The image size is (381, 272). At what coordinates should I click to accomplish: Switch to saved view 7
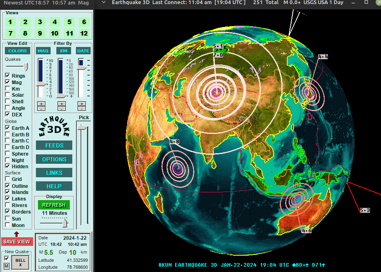tap(10, 33)
